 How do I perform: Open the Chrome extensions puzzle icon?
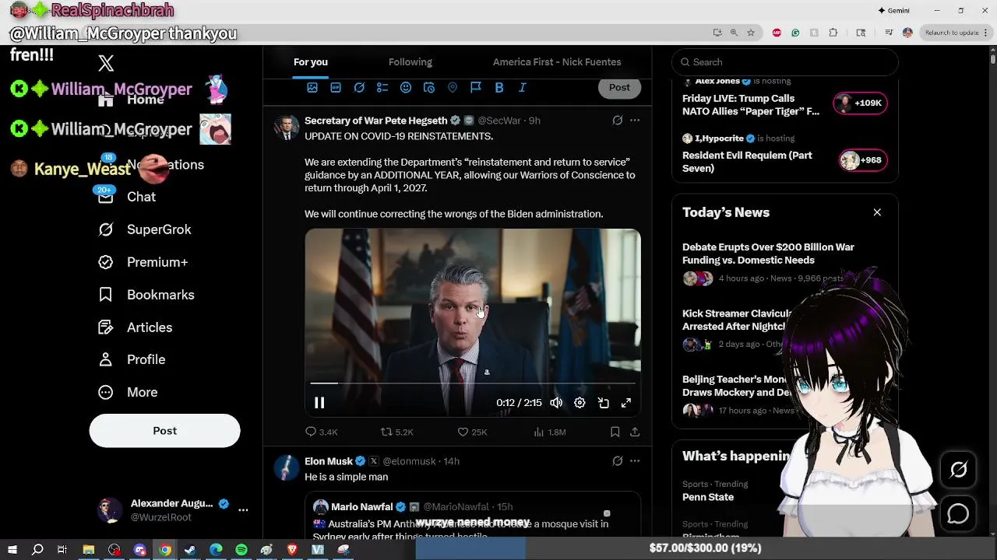coord(833,33)
